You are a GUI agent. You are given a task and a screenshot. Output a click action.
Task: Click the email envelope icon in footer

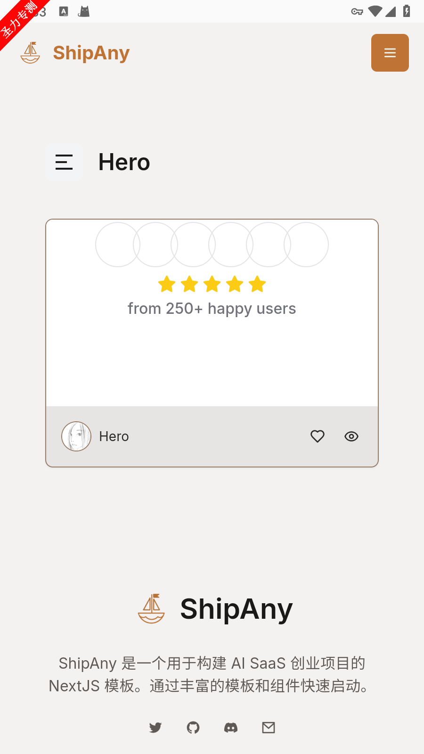coord(269,728)
